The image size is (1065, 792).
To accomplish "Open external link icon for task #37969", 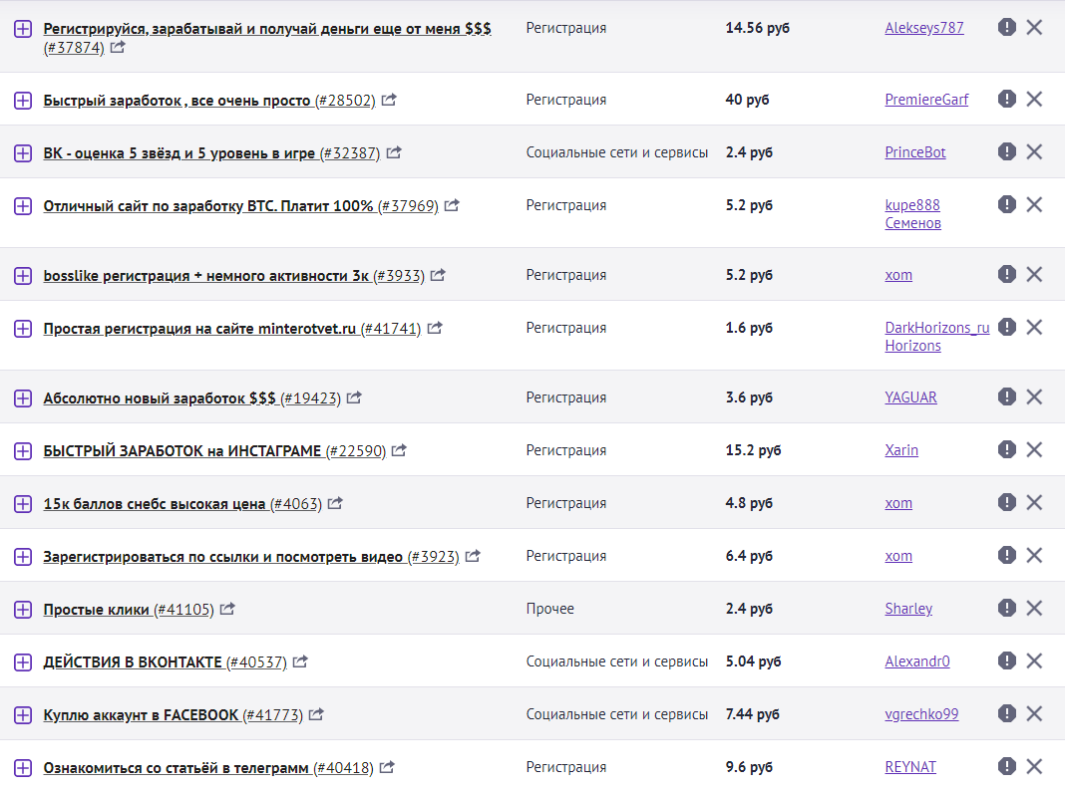I will pos(453,205).
